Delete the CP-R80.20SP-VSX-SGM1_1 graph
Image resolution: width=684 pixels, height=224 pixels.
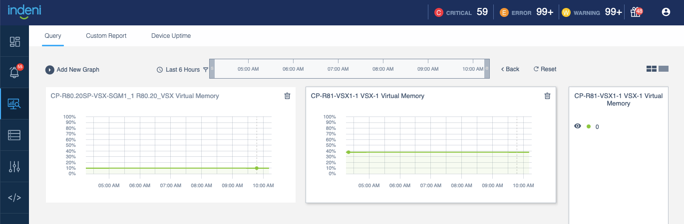tap(287, 96)
